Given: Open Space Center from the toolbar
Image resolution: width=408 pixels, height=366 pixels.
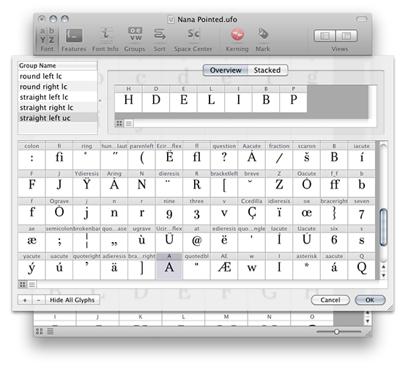Looking at the screenshot, I should tap(193, 40).
